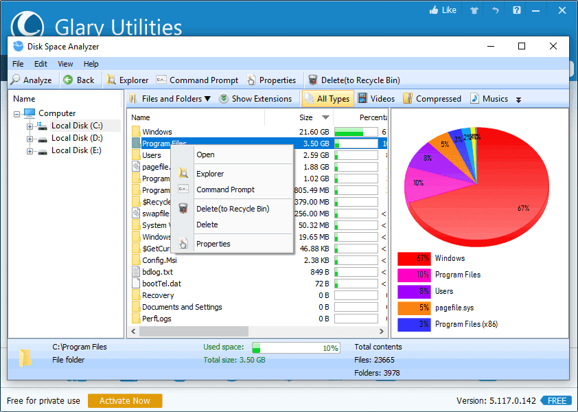
Task: Collapse the Computer tree node
Action: [16, 114]
